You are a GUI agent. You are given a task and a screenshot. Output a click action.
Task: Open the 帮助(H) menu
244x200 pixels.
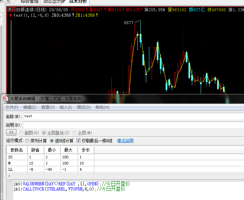[102, 107]
